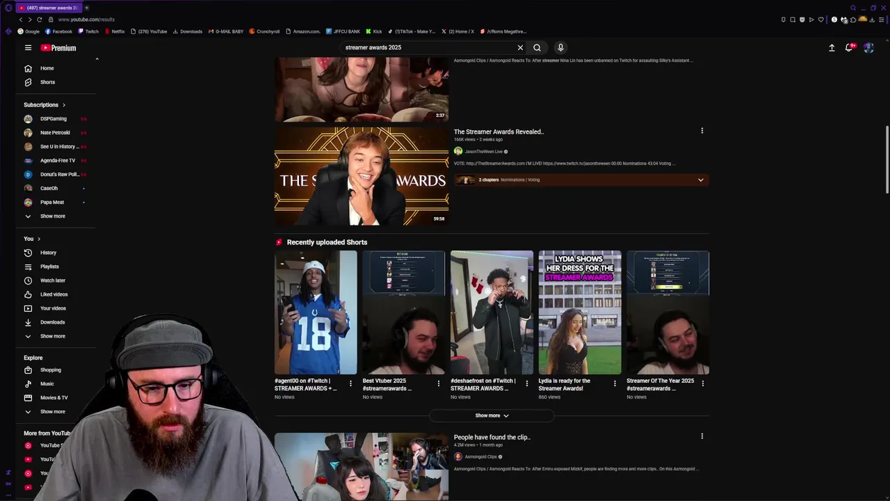890x501 pixels.
Task: Start voice search with the microphone icon
Action: coord(560,47)
